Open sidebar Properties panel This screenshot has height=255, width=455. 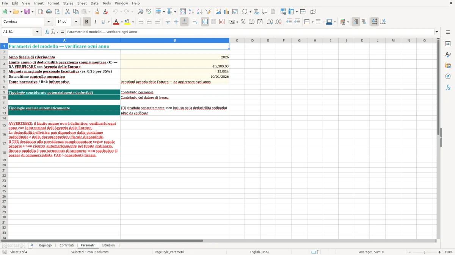pyautogui.click(x=448, y=43)
